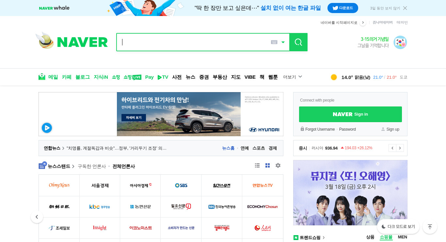Screen dimensions: 446x242
Task: Open the on-screen keyboard icon in search box
Action: point(274,42)
